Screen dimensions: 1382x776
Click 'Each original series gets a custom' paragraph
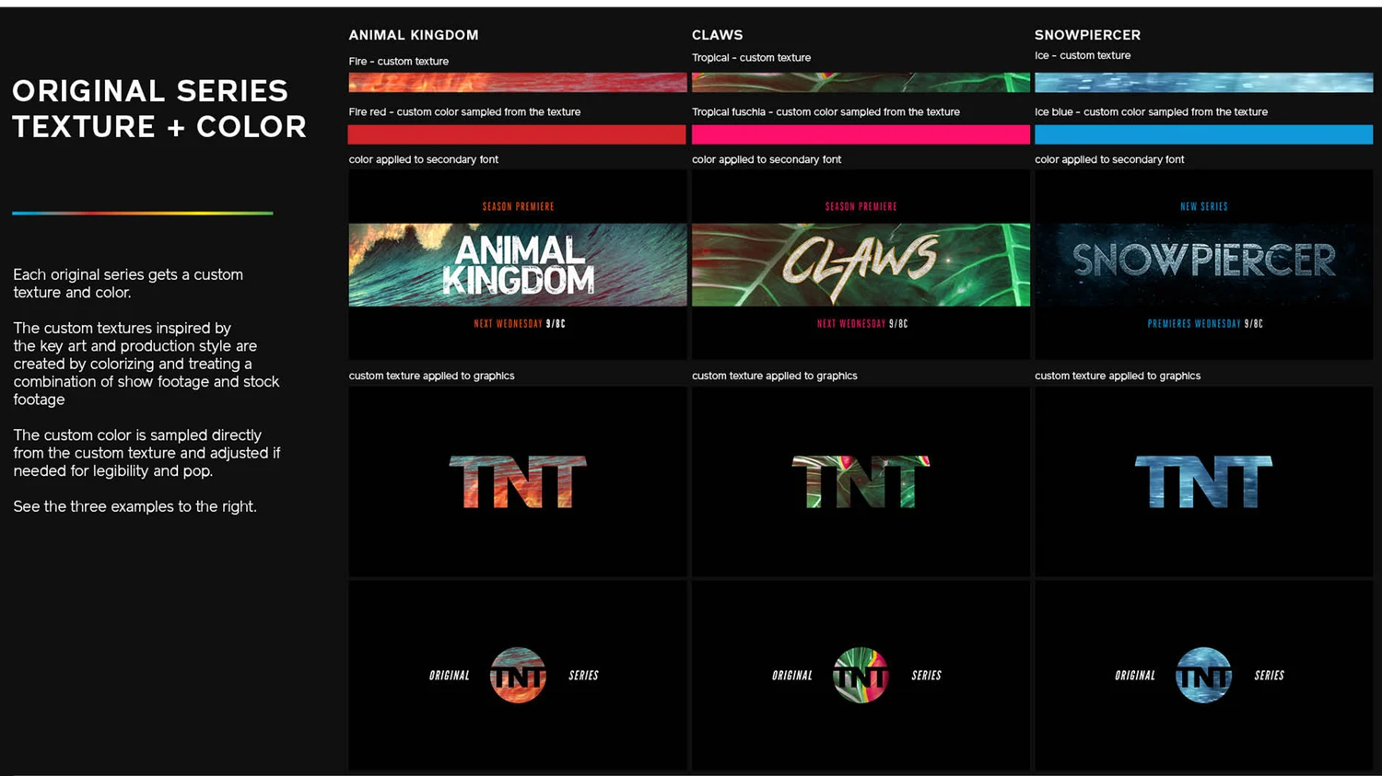[128, 284]
